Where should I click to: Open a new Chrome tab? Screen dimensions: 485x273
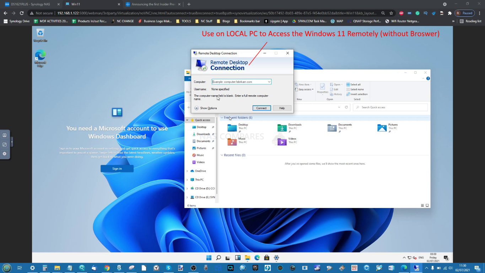click(189, 4)
